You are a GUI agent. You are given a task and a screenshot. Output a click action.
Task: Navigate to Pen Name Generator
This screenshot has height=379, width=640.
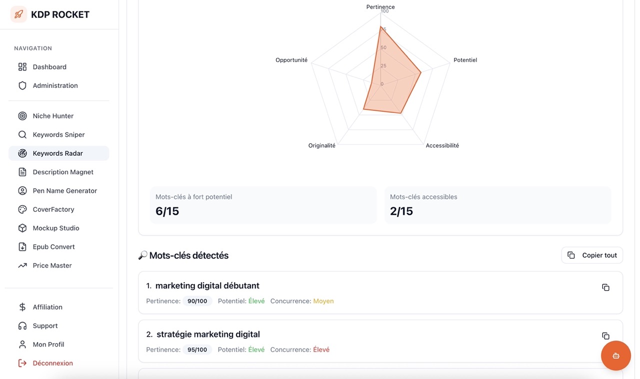click(64, 191)
